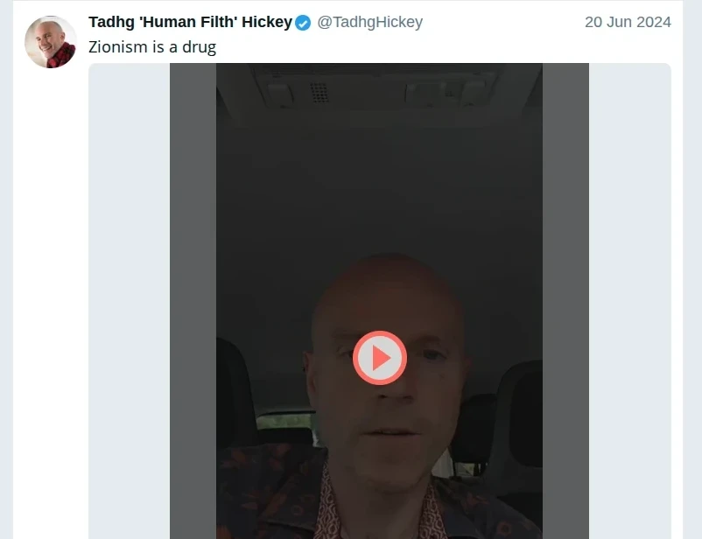Viewport: 702px width, 539px height.
Task: Open the 20 Jun 2024 date link
Action: [628, 23]
